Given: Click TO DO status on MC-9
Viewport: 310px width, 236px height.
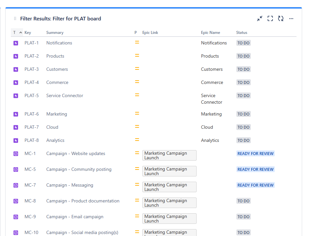Looking at the screenshot, I should 243,217.
